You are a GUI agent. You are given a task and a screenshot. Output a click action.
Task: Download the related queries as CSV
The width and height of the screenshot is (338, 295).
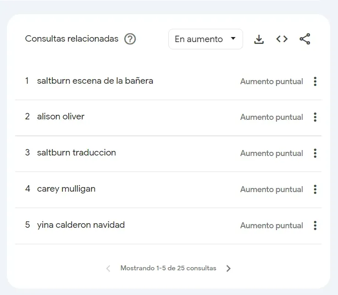(x=259, y=39)
